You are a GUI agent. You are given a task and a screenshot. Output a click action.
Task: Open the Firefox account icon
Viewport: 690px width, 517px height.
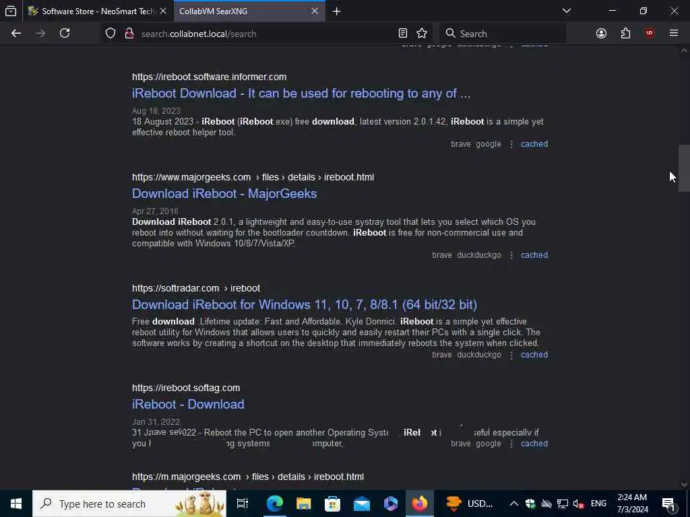601,34
